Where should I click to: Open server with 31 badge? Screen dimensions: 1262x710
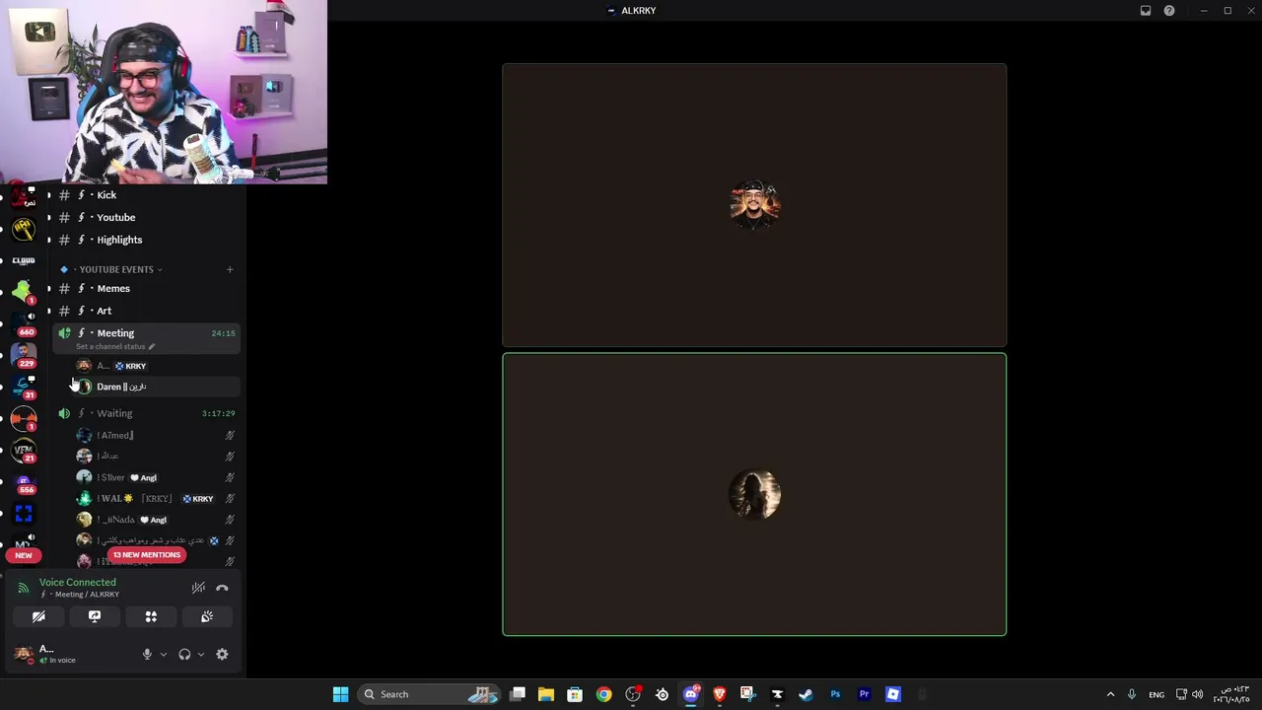point(24,387)
